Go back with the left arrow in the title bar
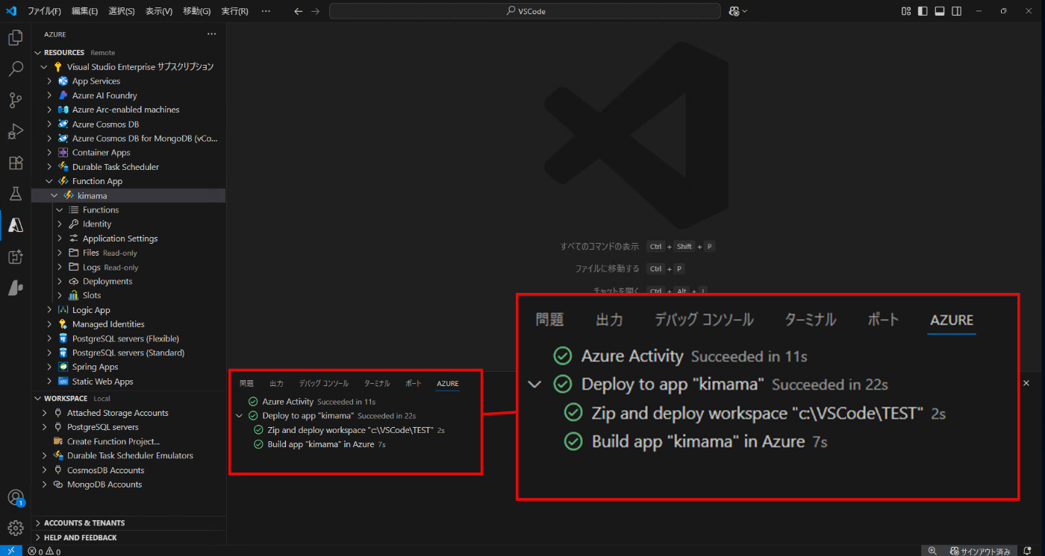This screenshot has width=1045, height=556. tap(298, 11)
